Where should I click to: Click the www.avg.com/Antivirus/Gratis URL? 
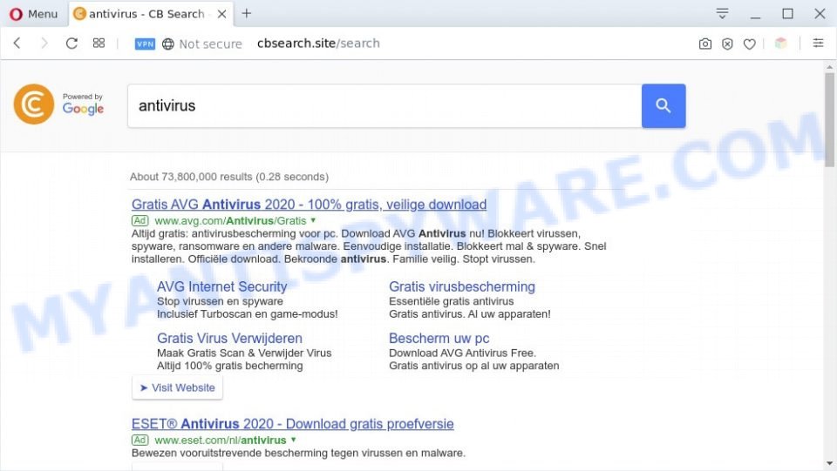click(230, 220)
